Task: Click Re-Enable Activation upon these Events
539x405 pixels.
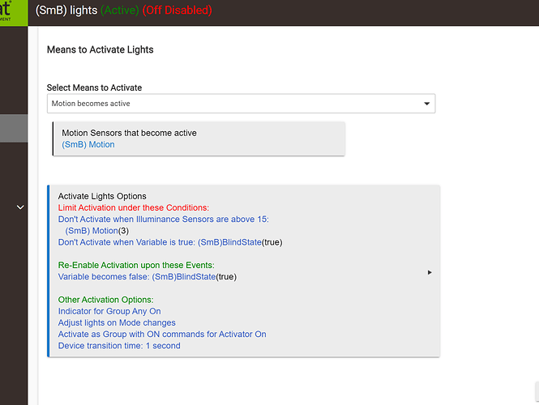Action: (136, 265)
